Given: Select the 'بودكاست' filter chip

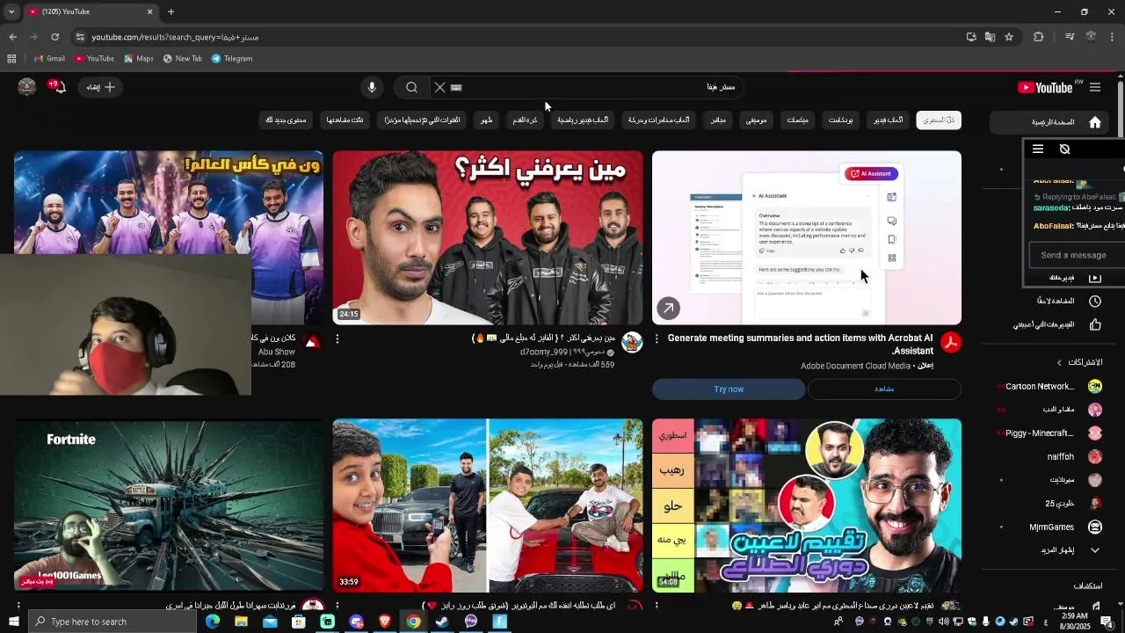Looking at the screenshot, I should click(841, 120).
